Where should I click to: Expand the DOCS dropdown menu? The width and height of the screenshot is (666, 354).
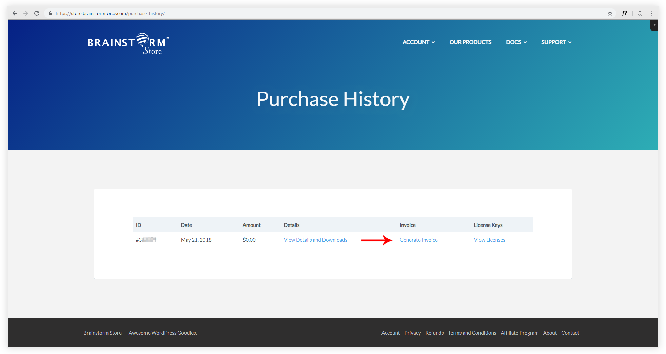click(x=516, y=42)
